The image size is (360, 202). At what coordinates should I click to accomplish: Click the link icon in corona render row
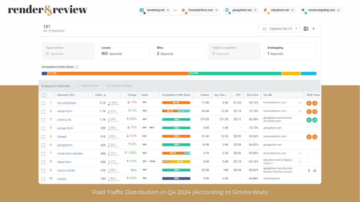(315, 170)
